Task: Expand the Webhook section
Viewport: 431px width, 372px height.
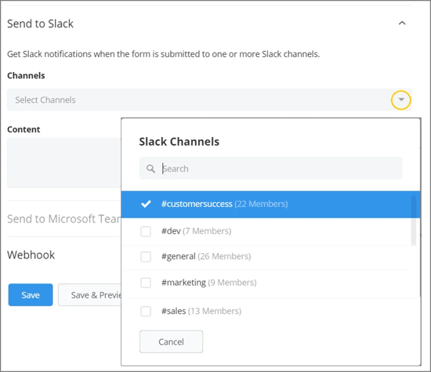Action: (31, 255)
